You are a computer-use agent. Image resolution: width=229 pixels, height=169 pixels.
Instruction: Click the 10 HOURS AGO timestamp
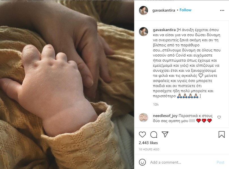(x=149, y=149)
